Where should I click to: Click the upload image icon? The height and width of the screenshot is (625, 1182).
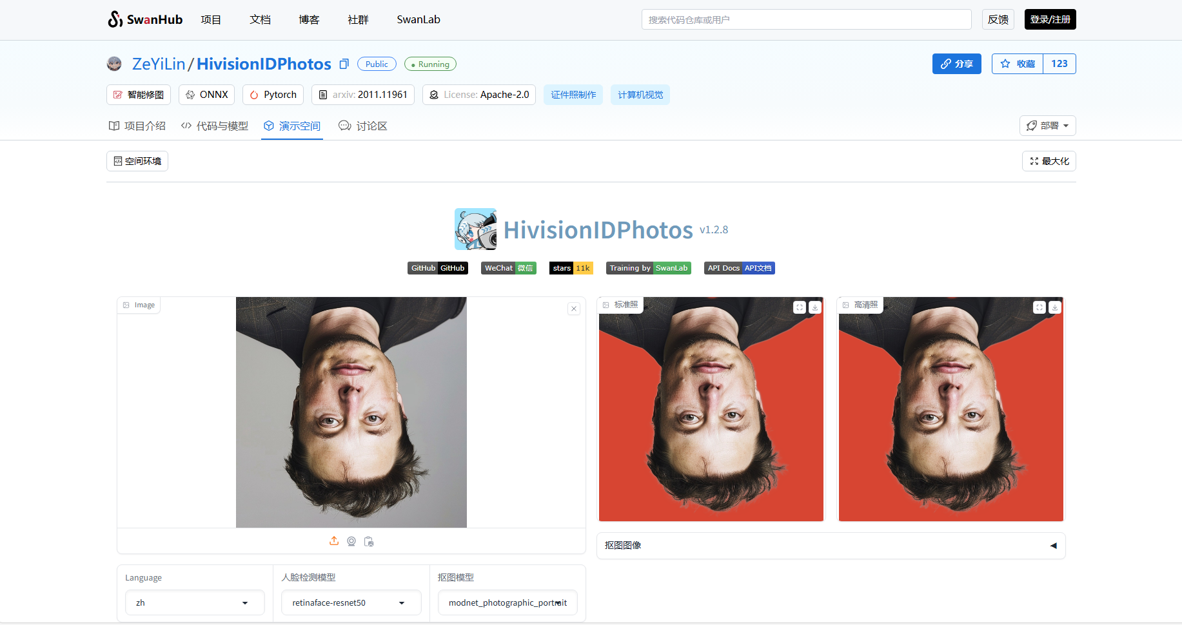tap(334, 541)
